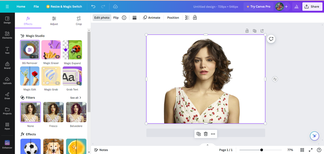Open the File menu
This screenshot has width=324, height=154.
pos(36,7)
